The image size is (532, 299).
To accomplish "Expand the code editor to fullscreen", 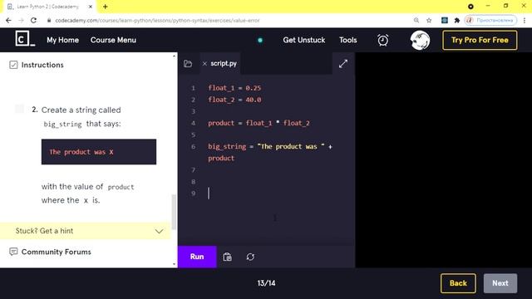I will [x=343, y=63].
